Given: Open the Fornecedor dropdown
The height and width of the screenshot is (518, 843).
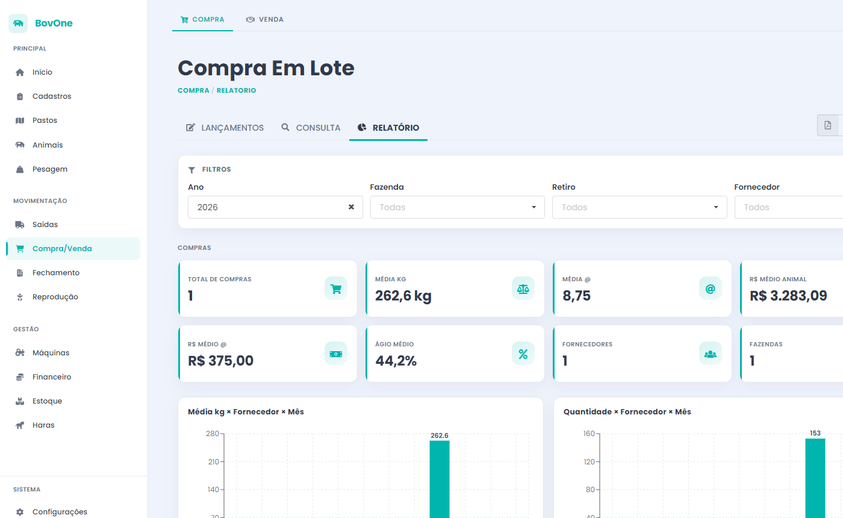Looking at the screenshot, I should [x=789, y=207].
